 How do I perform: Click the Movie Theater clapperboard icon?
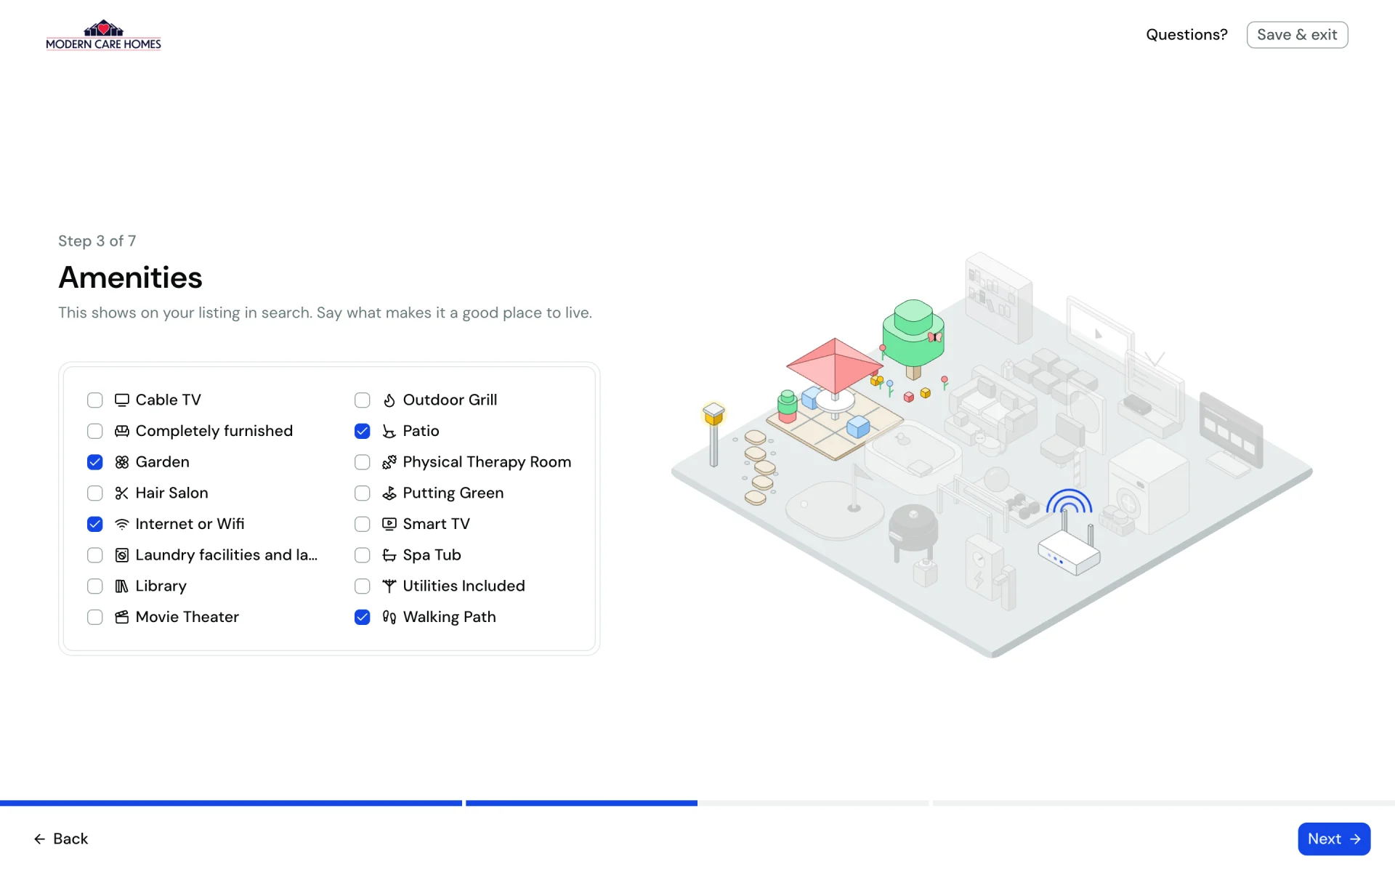(122, 617)
